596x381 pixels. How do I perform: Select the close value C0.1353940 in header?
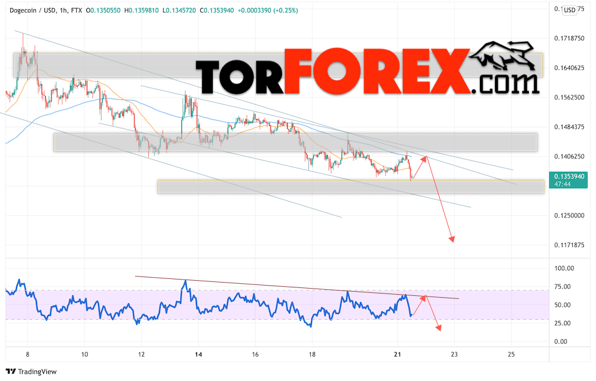pos(217,11)
